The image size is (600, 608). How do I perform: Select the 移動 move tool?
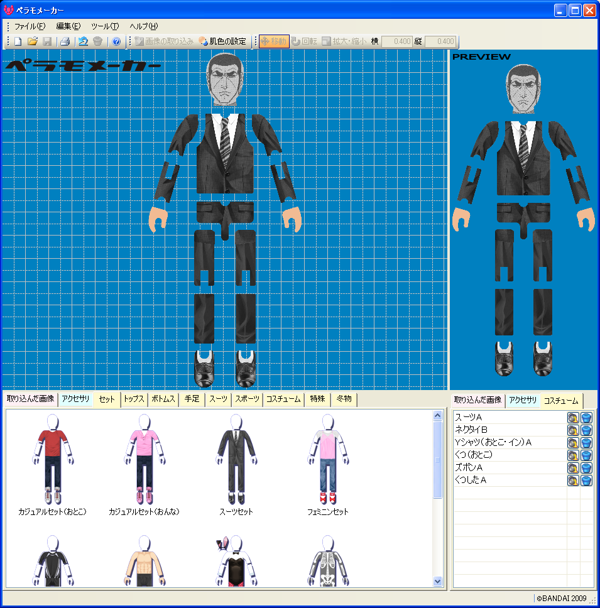click(x=274, y=41)
